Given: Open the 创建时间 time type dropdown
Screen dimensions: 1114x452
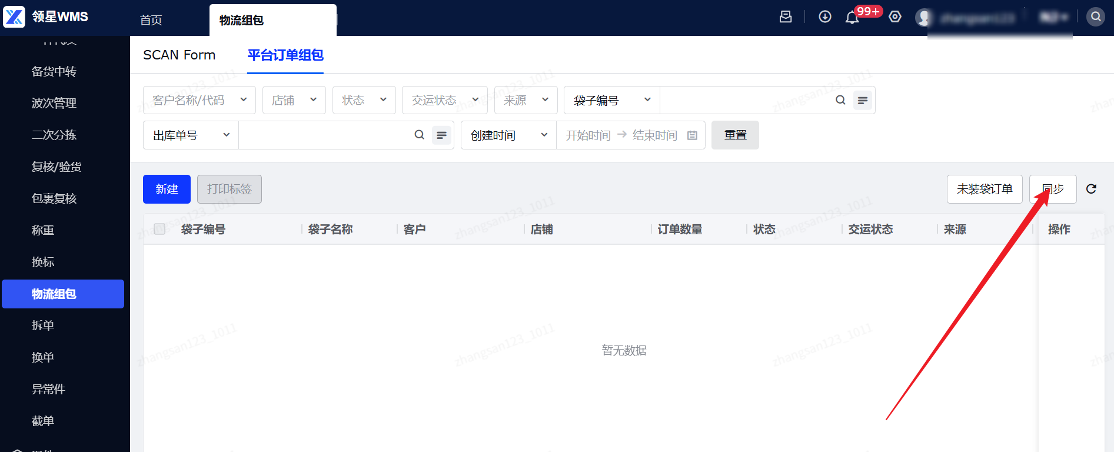Looking at the screenshot, I should (508, 135).
